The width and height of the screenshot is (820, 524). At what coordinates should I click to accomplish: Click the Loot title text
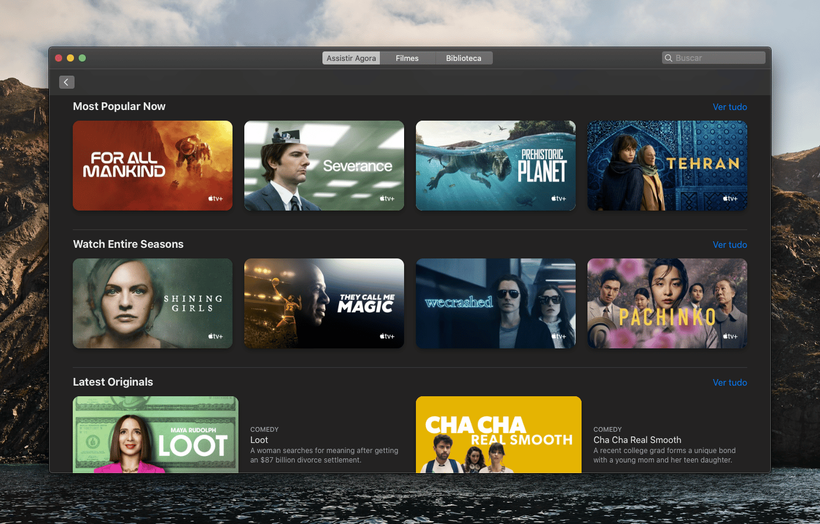[x=259, y=440]
